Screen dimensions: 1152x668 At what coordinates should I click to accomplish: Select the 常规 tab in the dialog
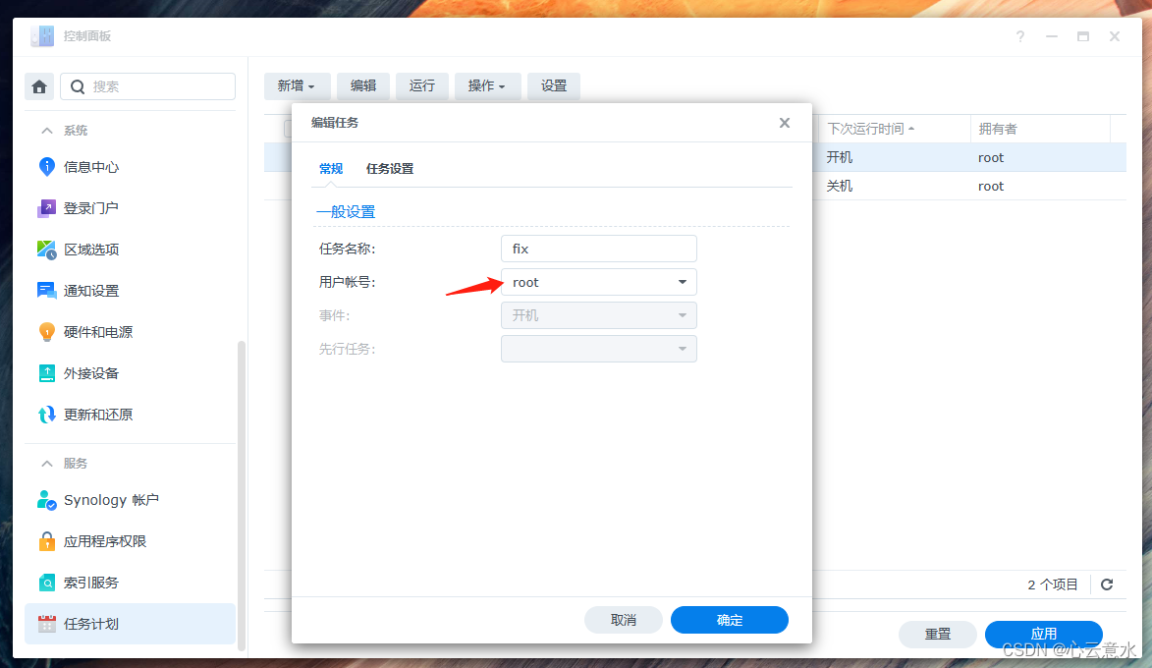tap(330, 168)
